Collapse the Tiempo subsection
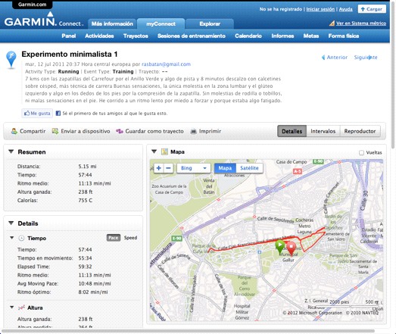This screenshot has height=334, width=396. pyautogui.click(x=12, y=238)
